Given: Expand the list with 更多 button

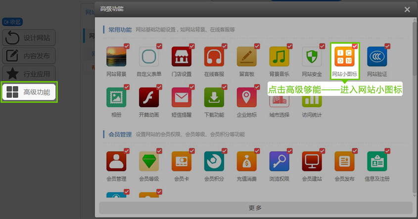Looking at the screenshot, I should [255, 208].
